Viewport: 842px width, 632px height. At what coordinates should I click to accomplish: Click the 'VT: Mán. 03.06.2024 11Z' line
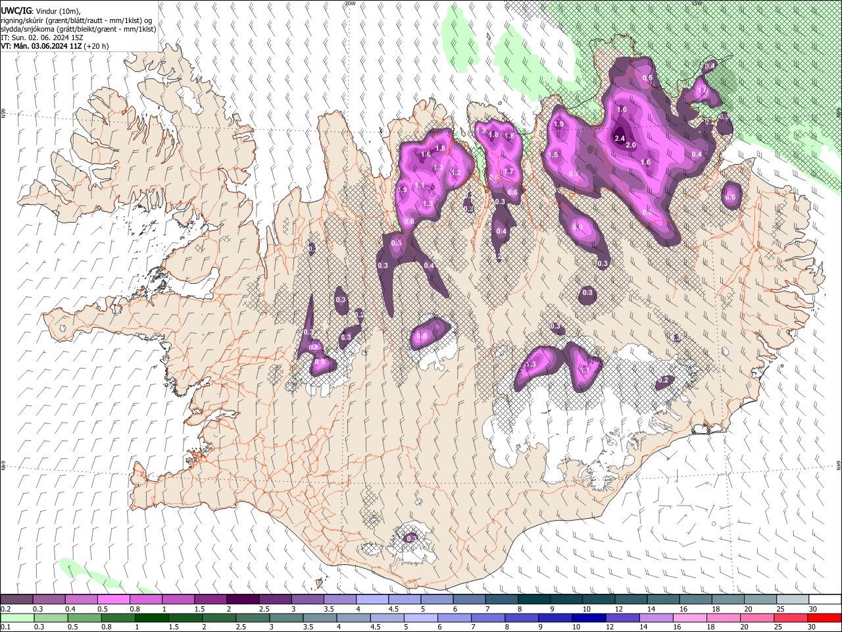pyautogui.click(x=41, y=46)
